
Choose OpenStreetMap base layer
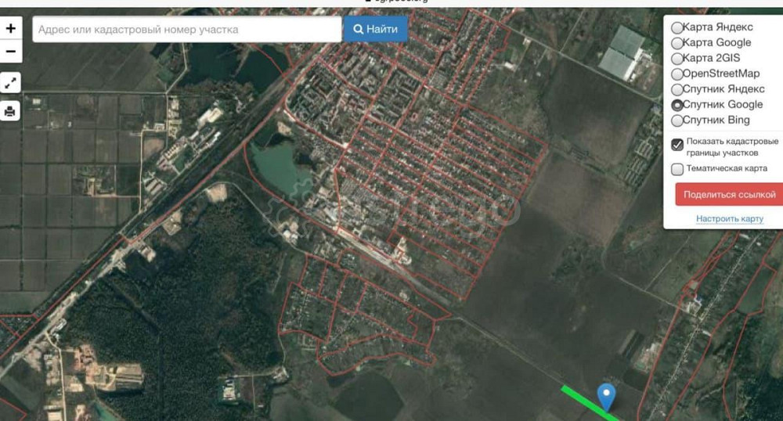click(677, 74)
